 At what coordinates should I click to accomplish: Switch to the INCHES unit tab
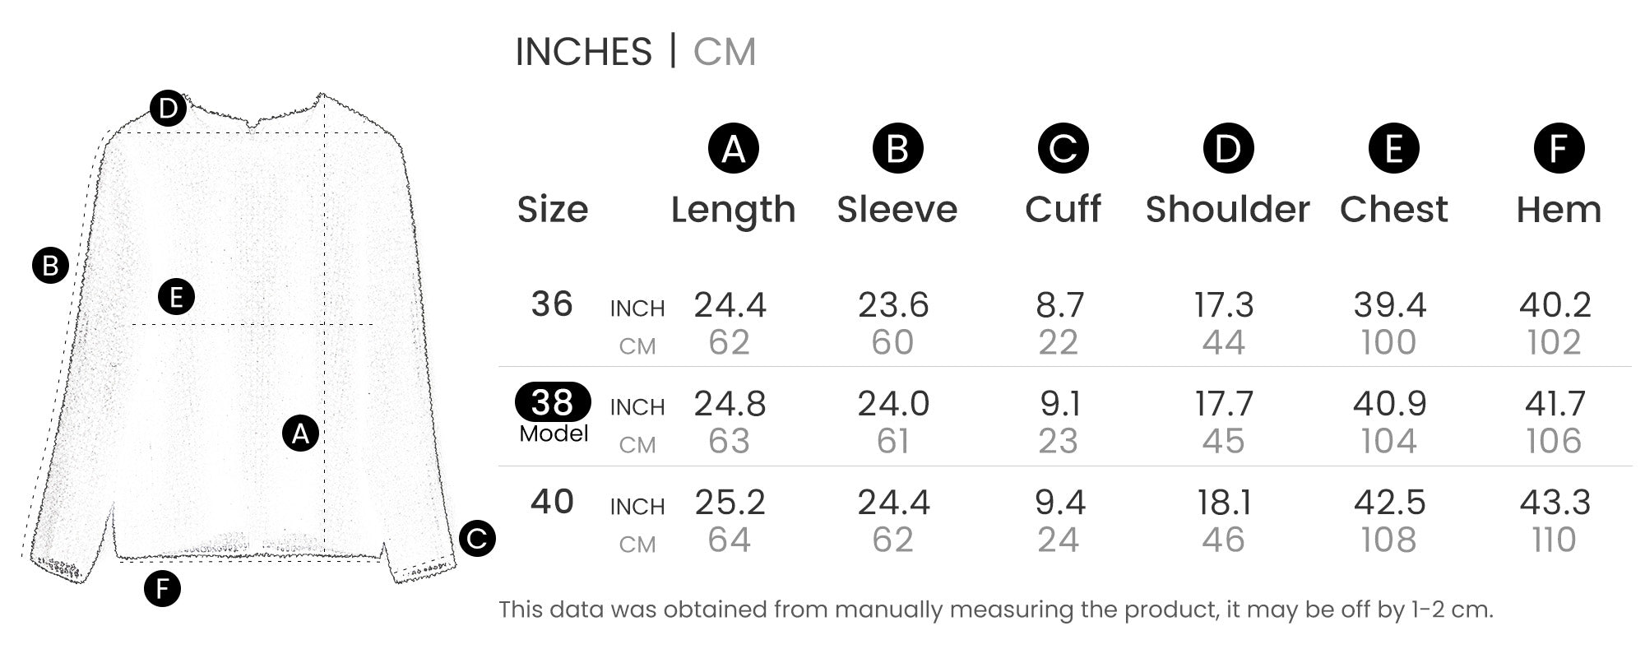pos(583,52)
